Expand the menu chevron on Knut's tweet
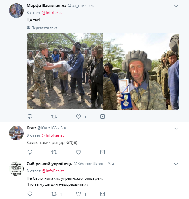Screen dimensions: 189x199 (176, 129)
